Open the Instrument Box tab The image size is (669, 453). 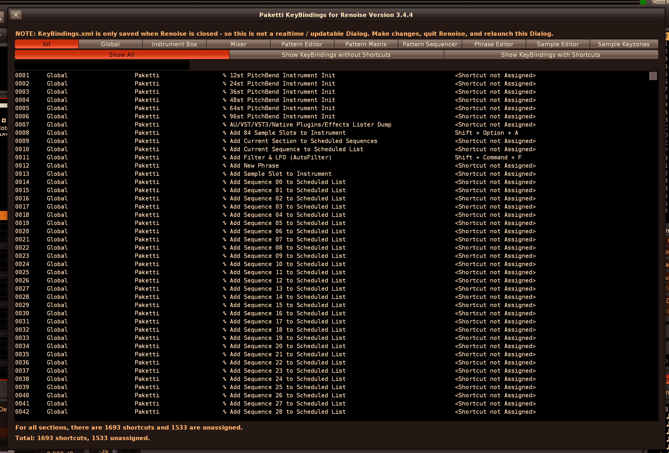[174, 44]
